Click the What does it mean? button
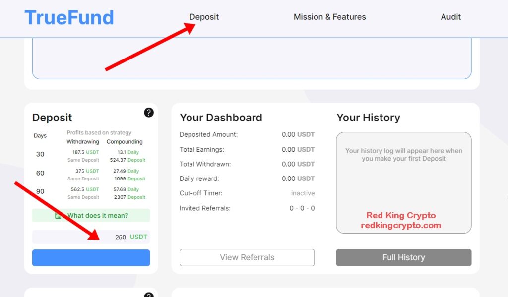 (x=91, y=215)
